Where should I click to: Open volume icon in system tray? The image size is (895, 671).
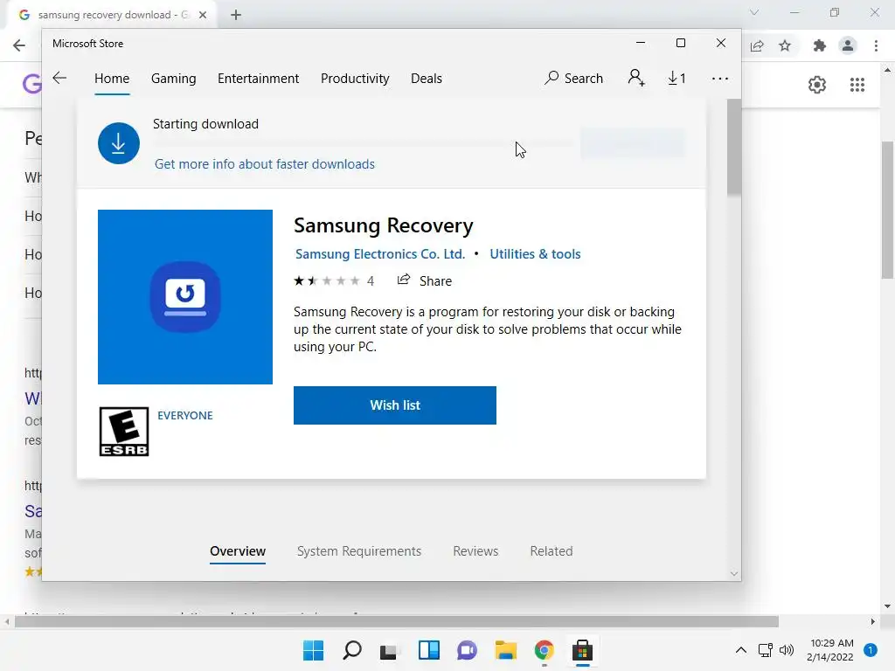[787, 650]
